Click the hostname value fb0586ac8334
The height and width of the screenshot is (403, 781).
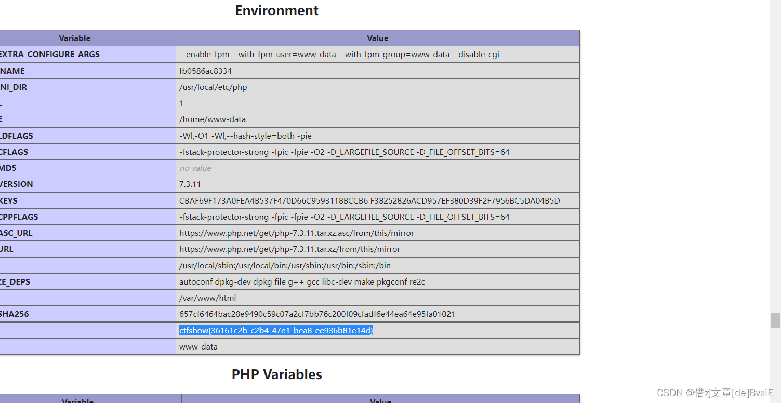206,71
